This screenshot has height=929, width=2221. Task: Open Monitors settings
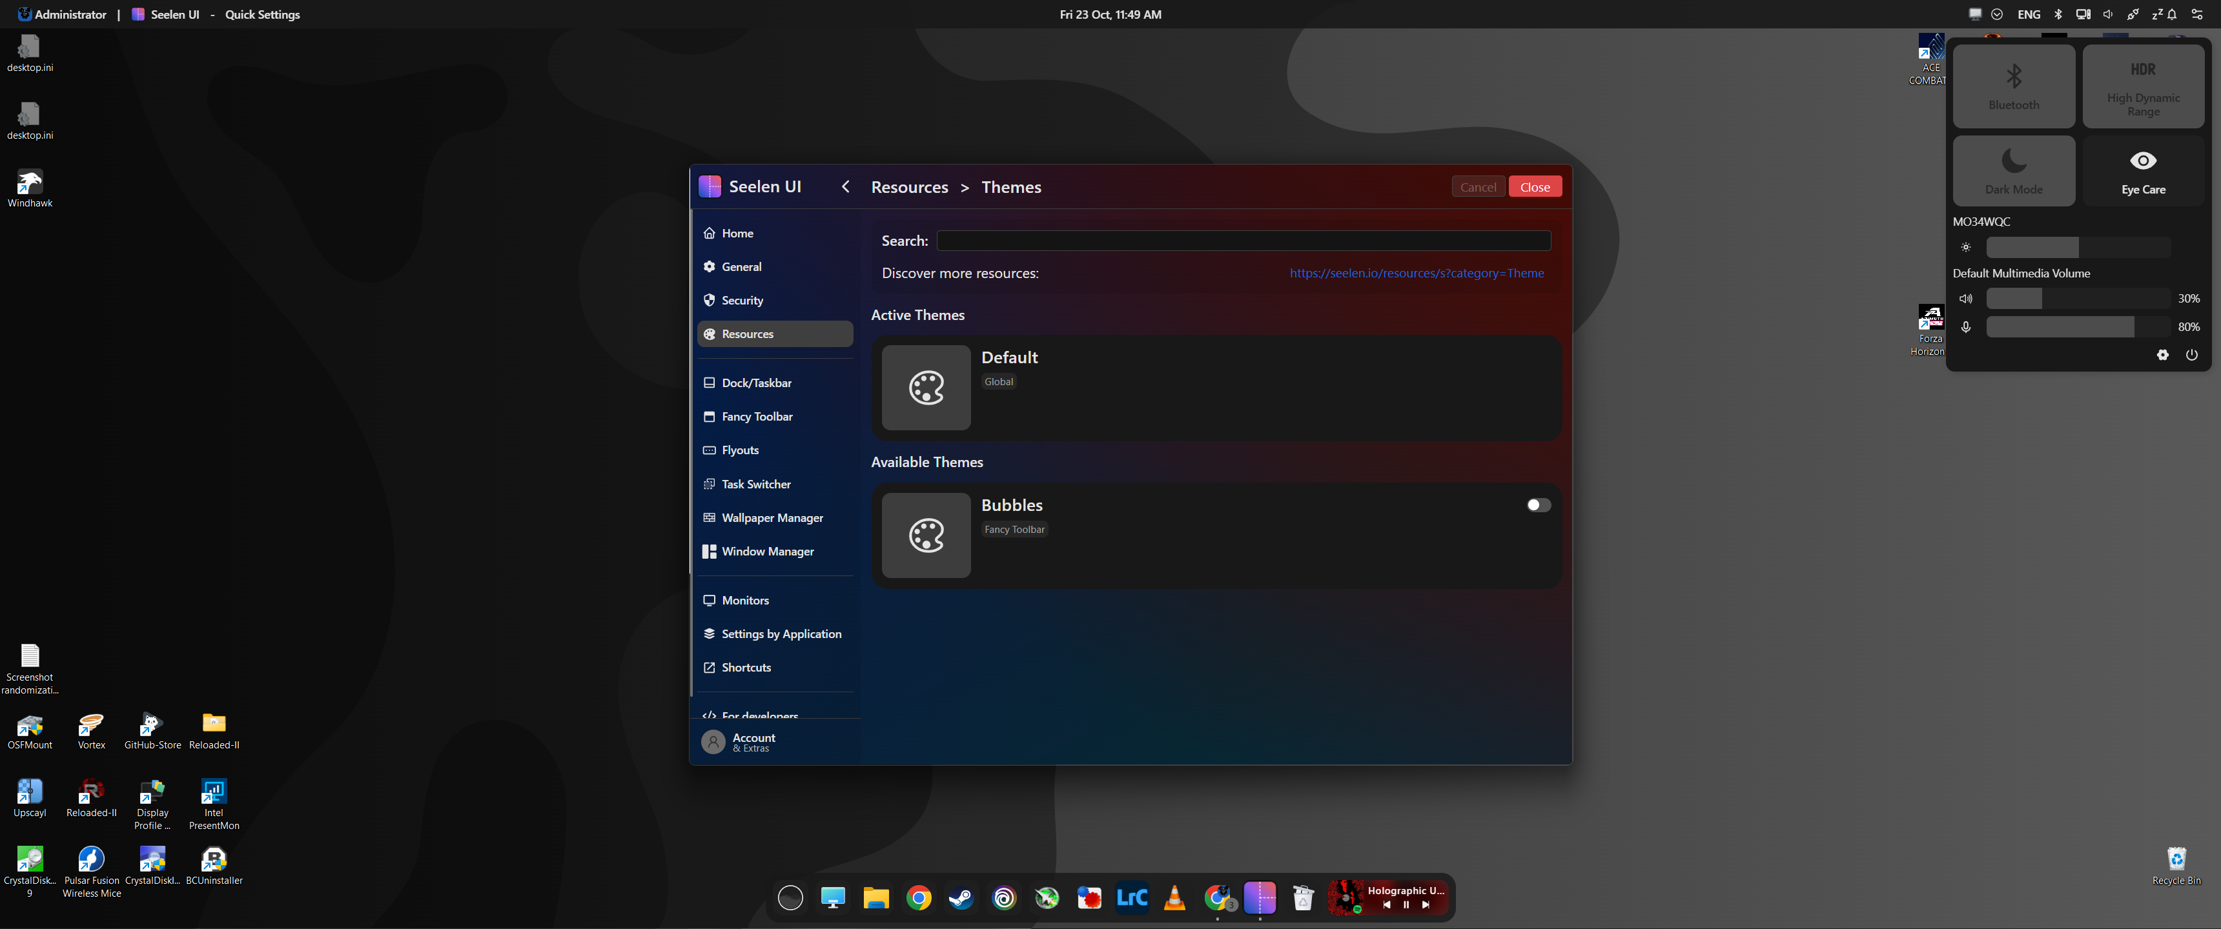tap(774, 601)
